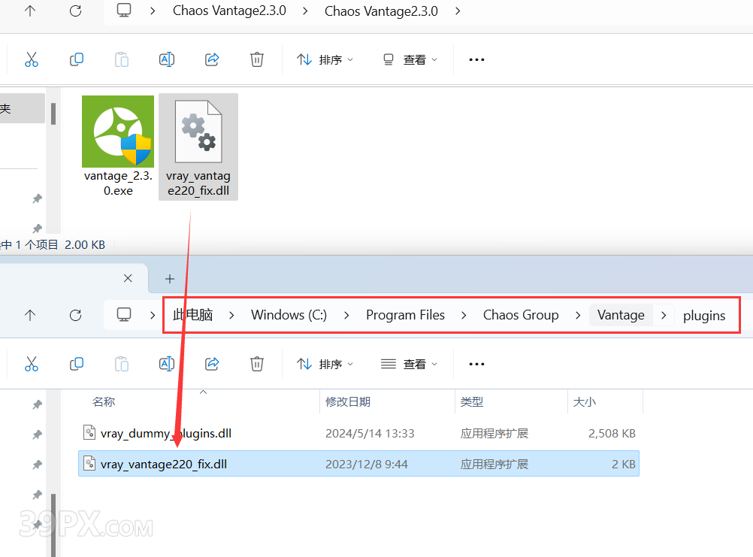Image resolution: width=753 pixels, height=557 pixels.
Task: Add a new tab with plus button
Action: click(170, 278)
